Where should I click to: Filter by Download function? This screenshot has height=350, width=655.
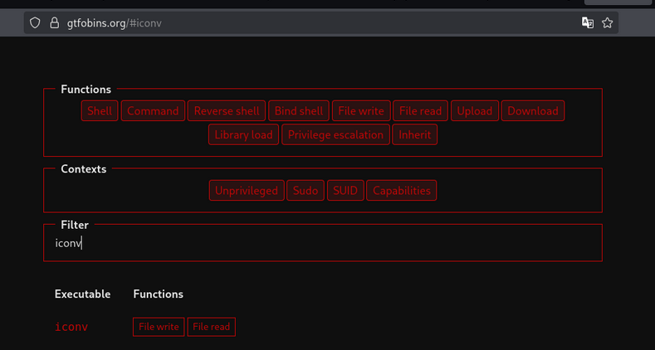pos(533,111)
